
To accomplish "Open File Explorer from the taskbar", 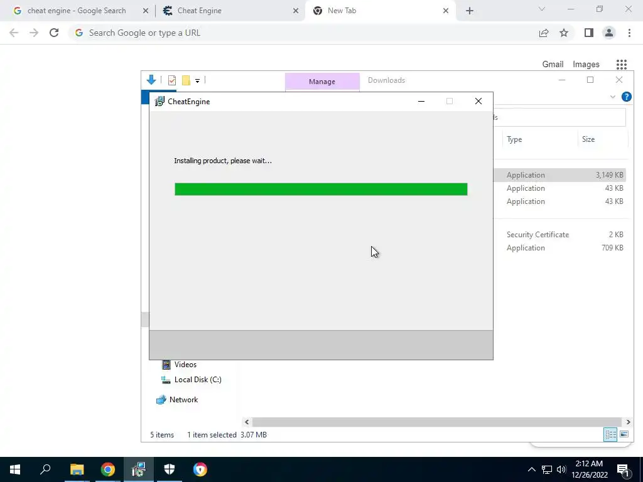I will (77, 469).
